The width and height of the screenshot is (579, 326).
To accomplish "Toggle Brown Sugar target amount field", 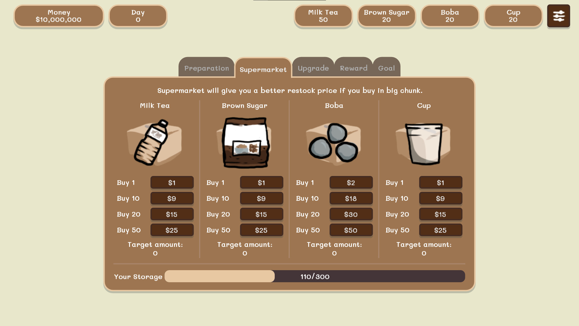I will coord(245,248).
